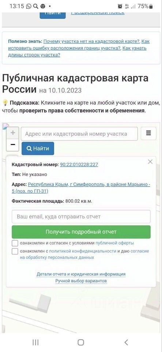This screenshot has width=162, height=352.
Task: Open политикой конфиденциальности link
Action: (83, 251)
